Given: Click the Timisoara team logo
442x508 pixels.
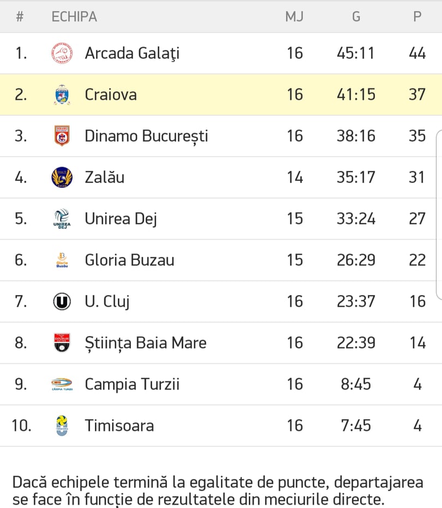Looking at the screenshot, I should coord(62,426).
